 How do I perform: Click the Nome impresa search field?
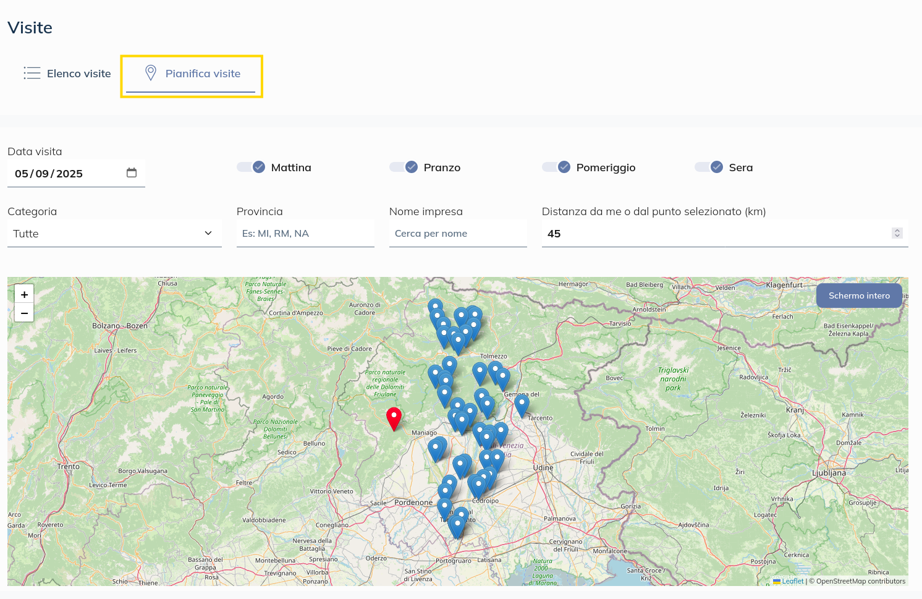[x=457, y=233]
